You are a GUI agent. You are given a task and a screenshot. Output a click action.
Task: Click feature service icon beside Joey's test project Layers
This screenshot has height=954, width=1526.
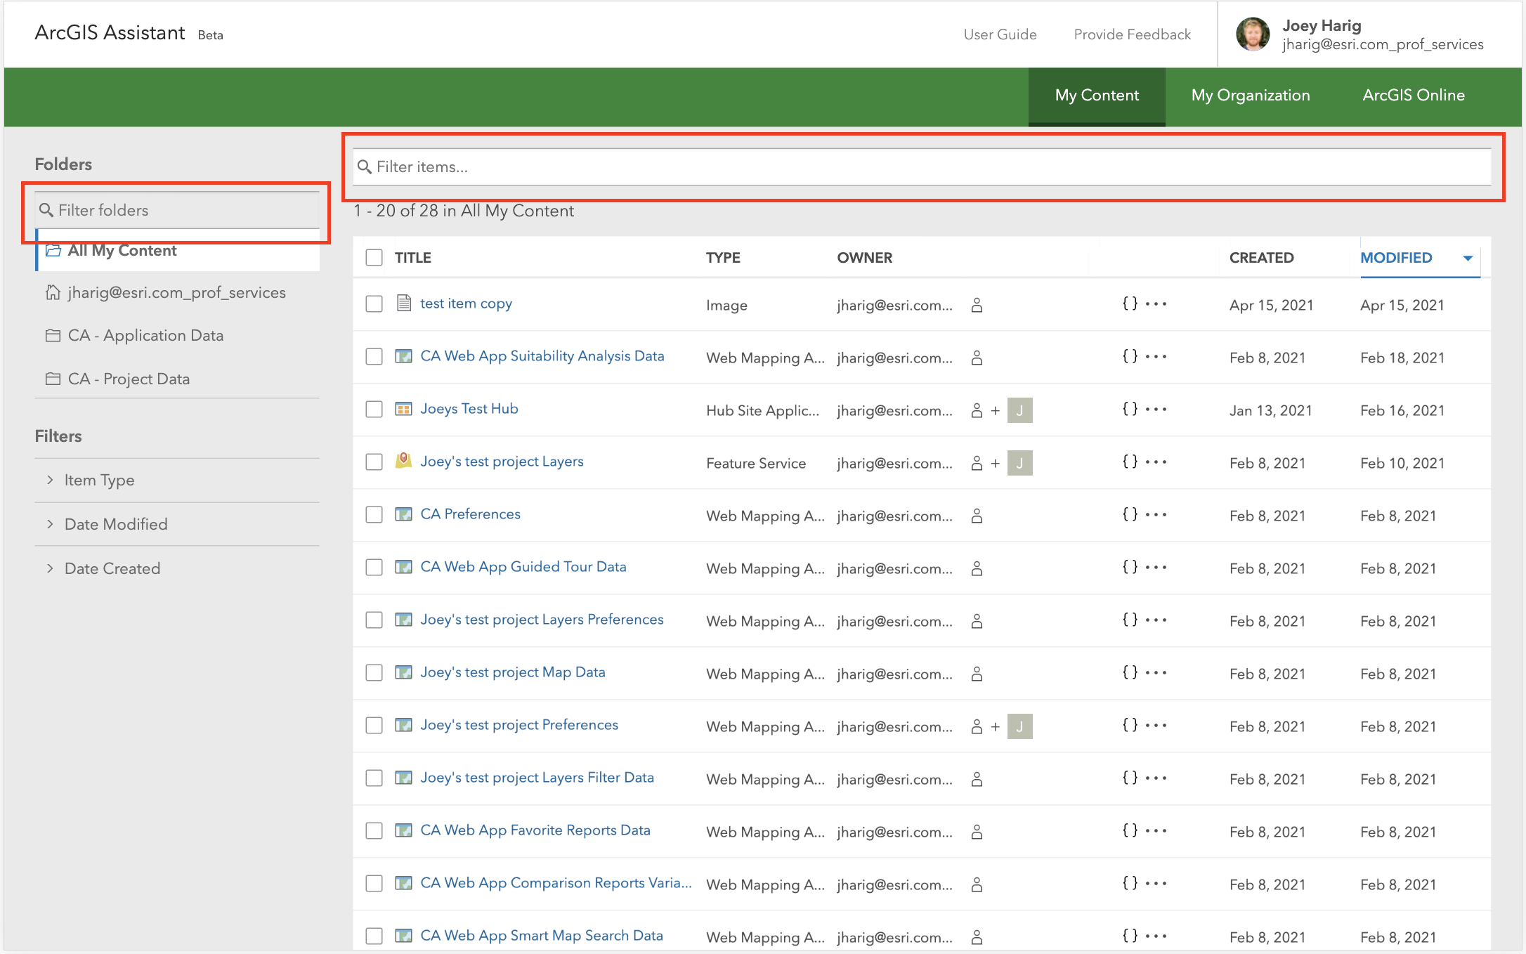point(403,460)
